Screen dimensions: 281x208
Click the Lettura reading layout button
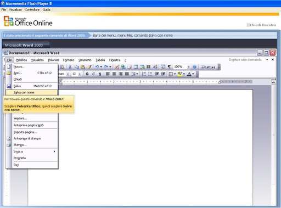[208, 67]
